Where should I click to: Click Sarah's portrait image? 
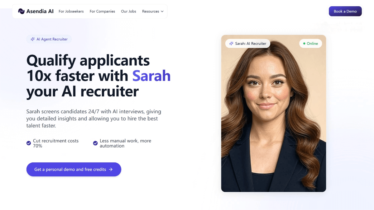click(274, 113)
